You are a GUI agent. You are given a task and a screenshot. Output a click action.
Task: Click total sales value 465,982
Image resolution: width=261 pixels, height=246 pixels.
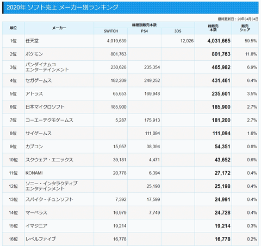pos(221,67)
